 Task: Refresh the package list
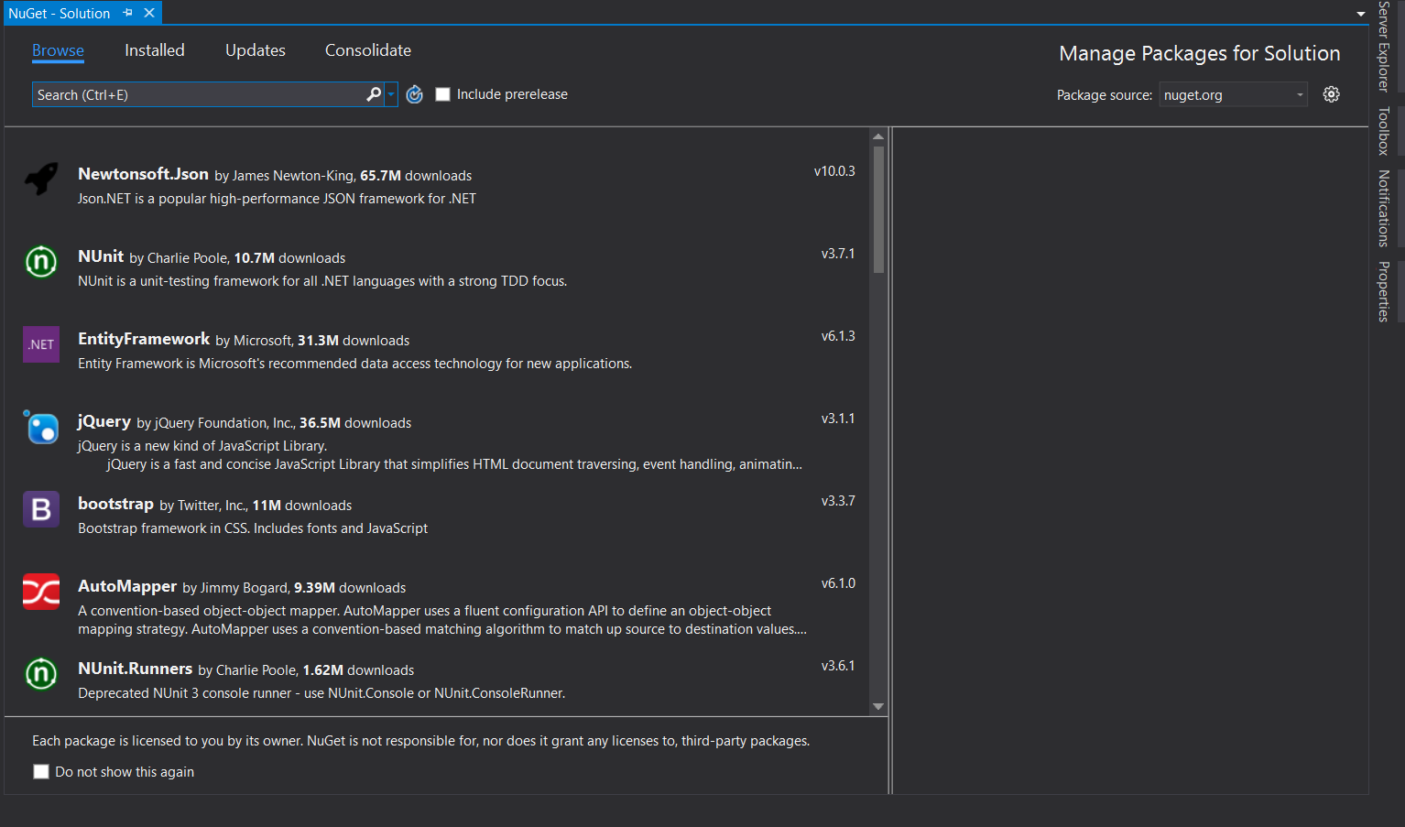coord(415,94)
